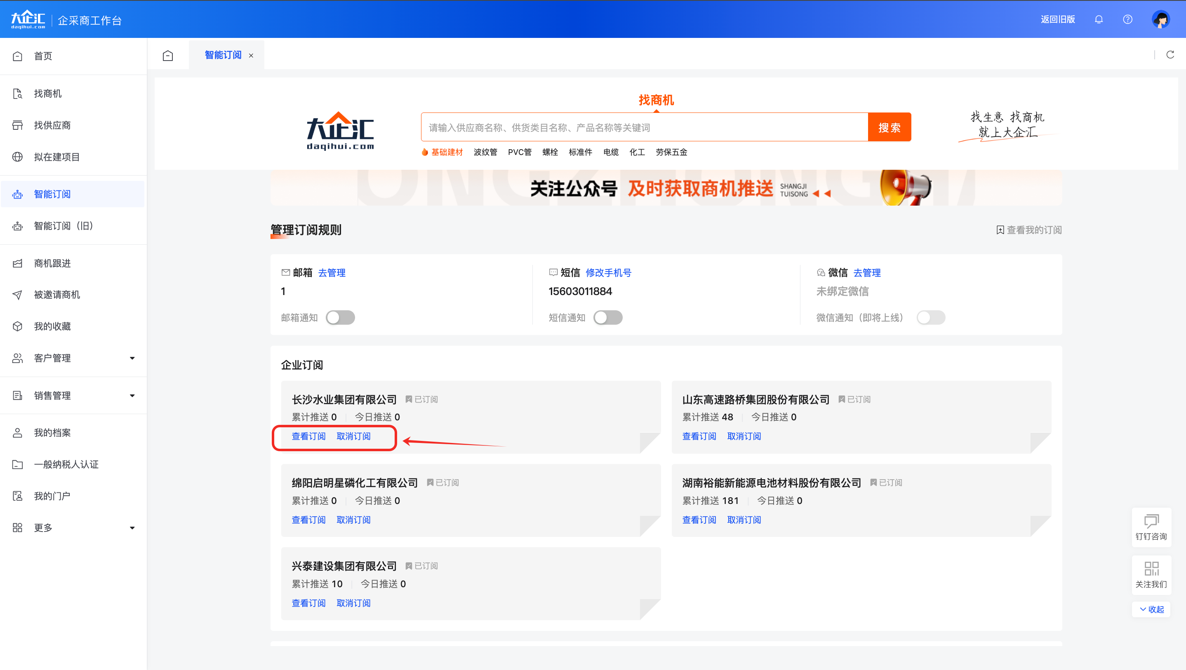This screenshot has height=670, width=1186.
Task: Select the 螺栓 hot keyword
Action: tap(550, 152)
